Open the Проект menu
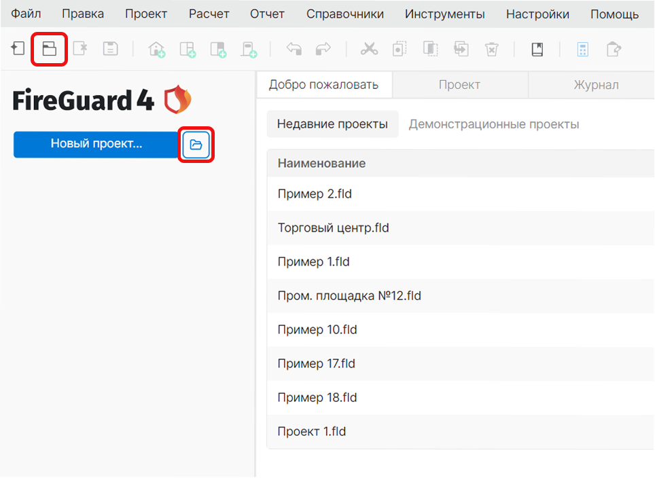 [146, 14]
